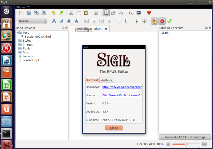Float the Table of Contents panel
The image size is (213, 149).
(206, 28)
